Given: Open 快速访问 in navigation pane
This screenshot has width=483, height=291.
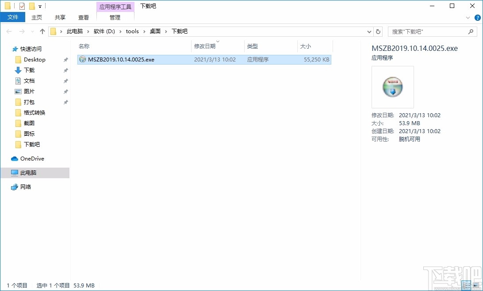Looking at the screenshot, I should [31, 49].
